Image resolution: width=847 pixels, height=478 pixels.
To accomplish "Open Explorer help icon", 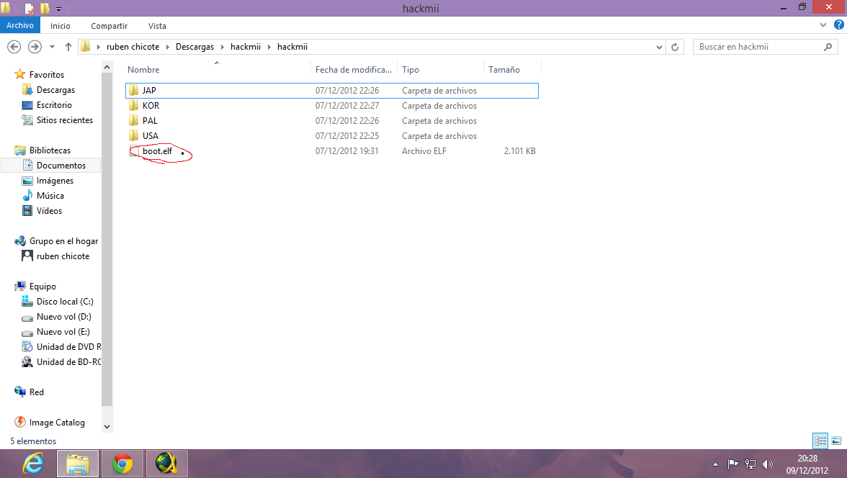I will pyautogui.click(x=839, y=25).
